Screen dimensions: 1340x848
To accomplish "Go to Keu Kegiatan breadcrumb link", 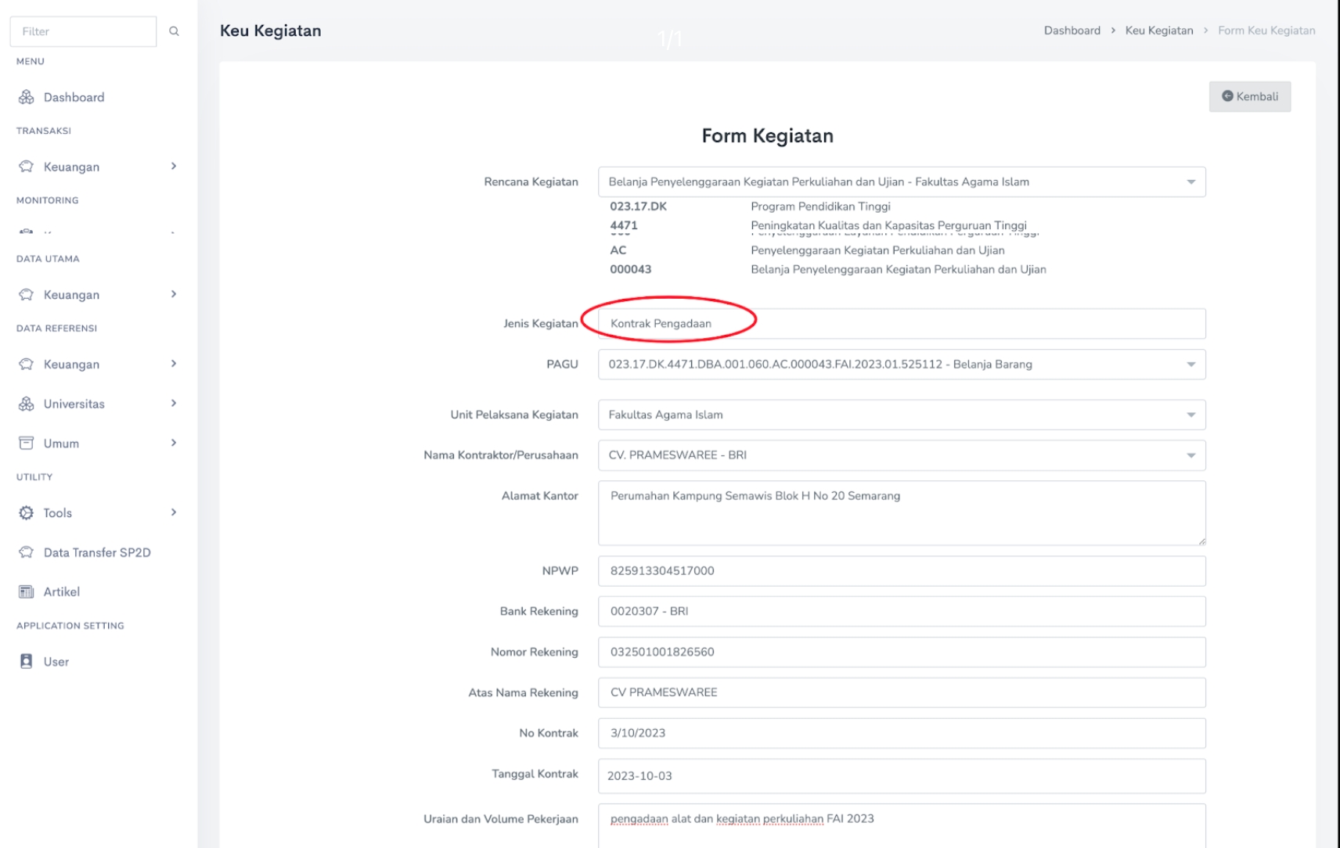I will point(1158,31).
